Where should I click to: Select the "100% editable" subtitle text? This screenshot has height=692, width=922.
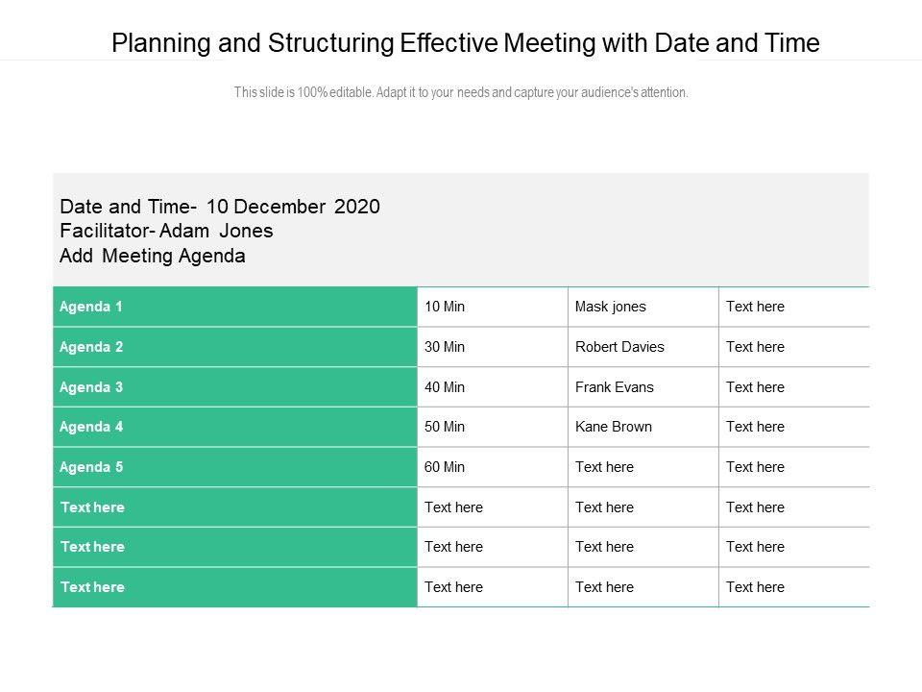(x=461, y=93)
